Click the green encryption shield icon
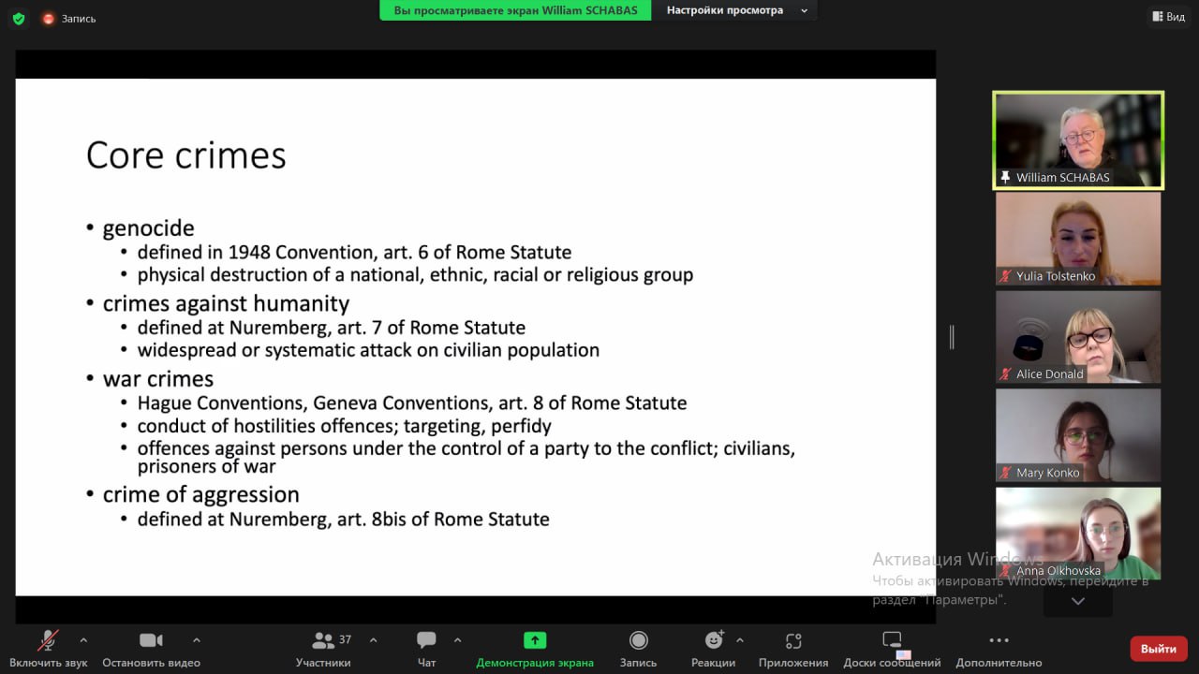Screen dimensions: 1199x674 (x=19, y=18)
